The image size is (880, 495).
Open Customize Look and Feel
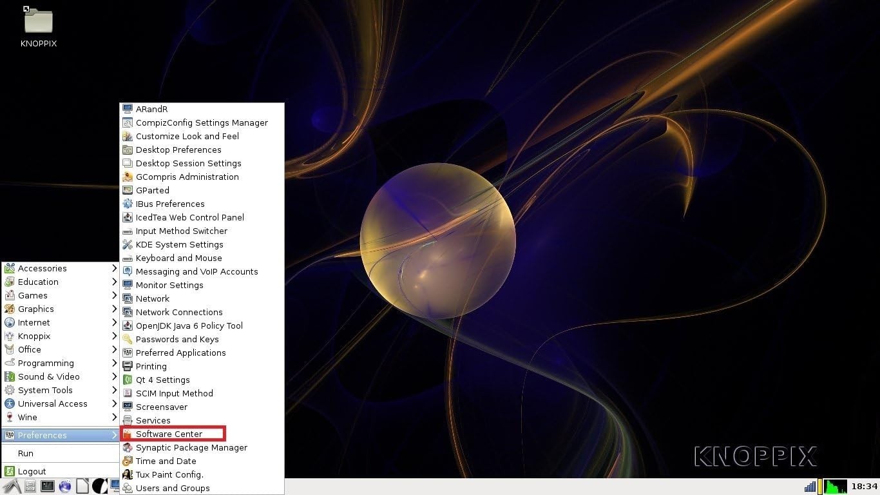pos(202,136)
